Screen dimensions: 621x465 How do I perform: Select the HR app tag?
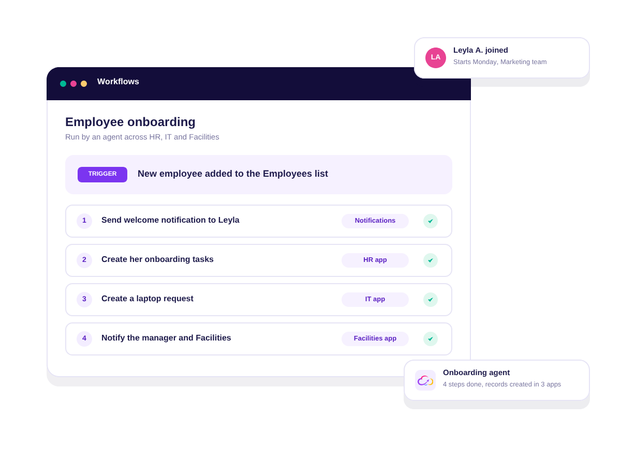coord(375,260)
